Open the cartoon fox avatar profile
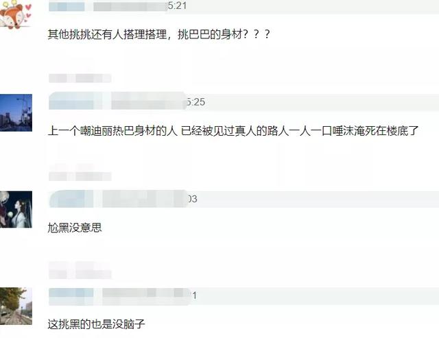 pyautogui.click(x=15, y=14)
